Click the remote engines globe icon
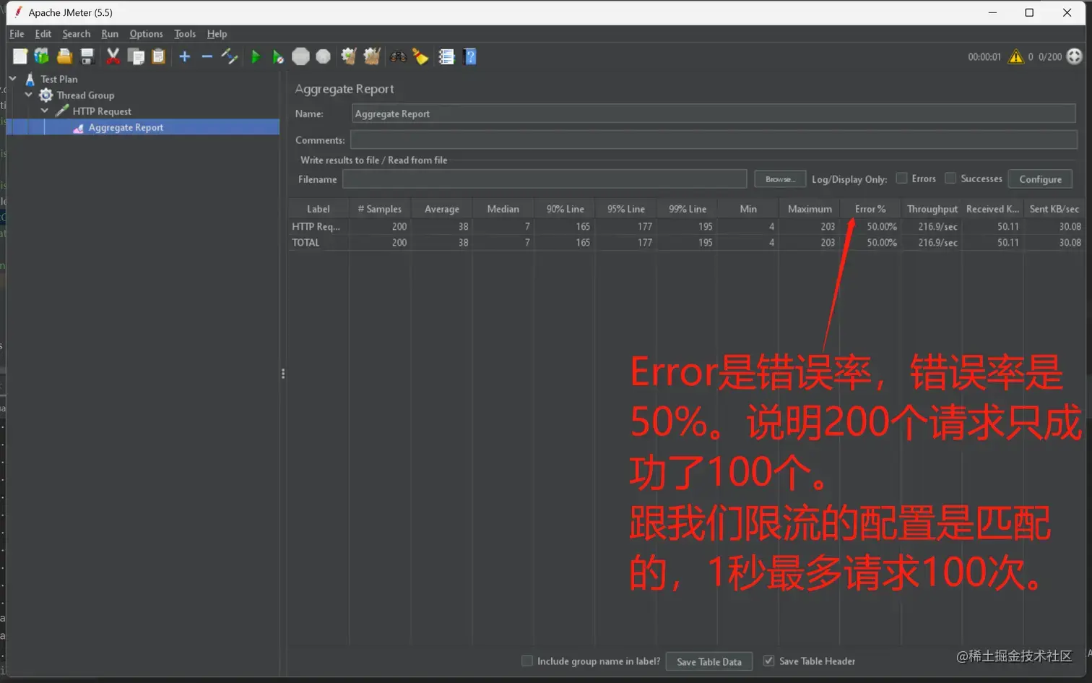1092x683 pixels. tap(1075, 56)
